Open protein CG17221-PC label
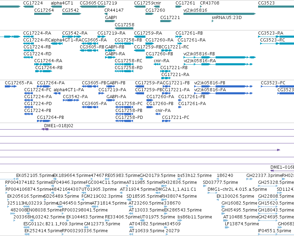Viewport: 294px width, 236px height. (176, 117)
